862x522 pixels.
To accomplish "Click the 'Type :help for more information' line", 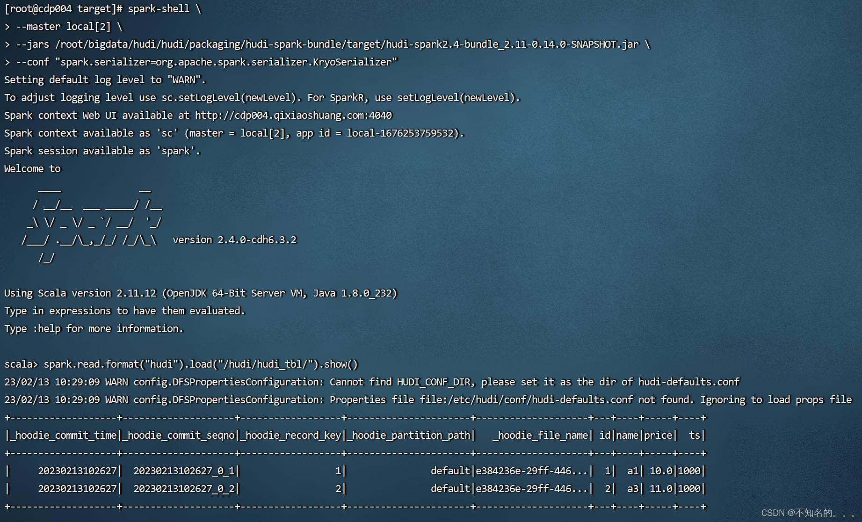I will point(94,329).
